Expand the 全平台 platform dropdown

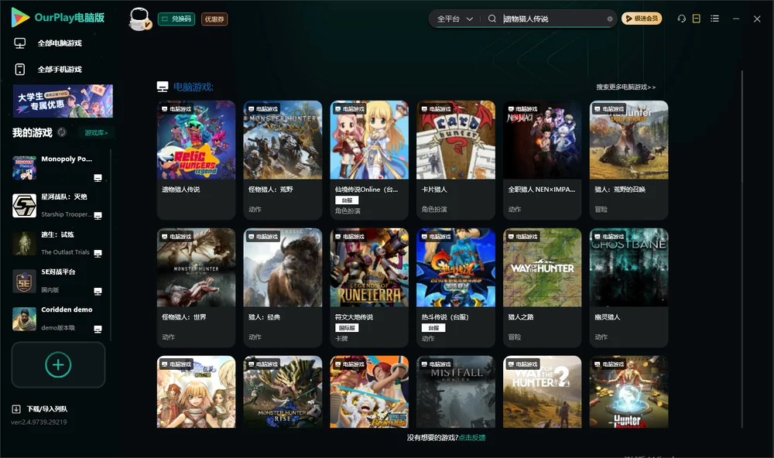pyautogui.click(x=454, y=19)
